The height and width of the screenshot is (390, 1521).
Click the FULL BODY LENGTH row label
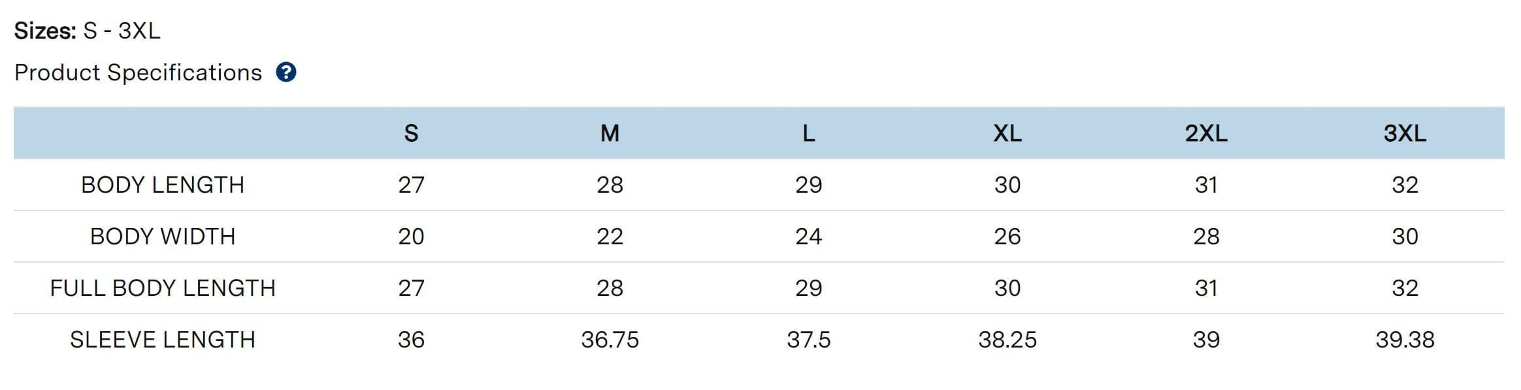(x=163, y=288)
